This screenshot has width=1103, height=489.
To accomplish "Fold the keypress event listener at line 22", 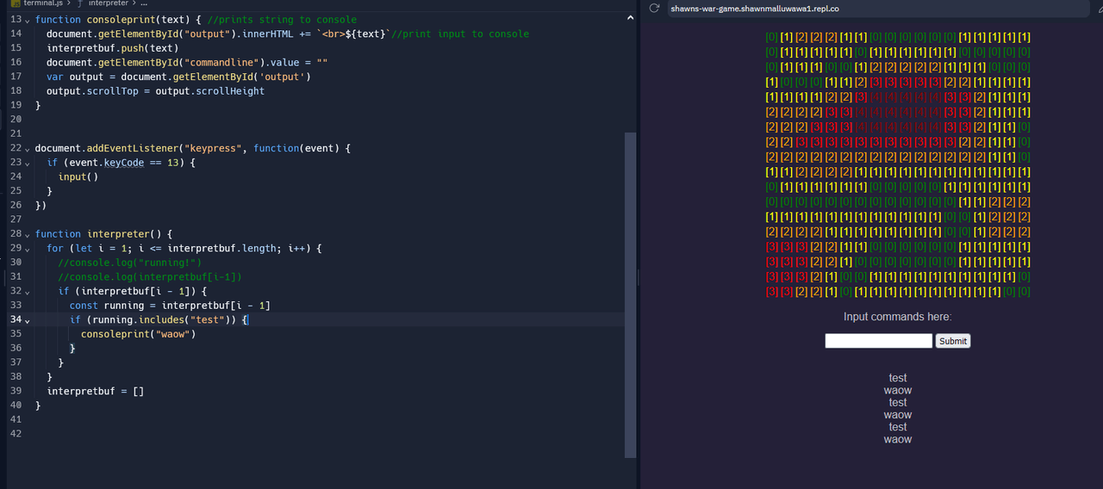I will (27, 149).
